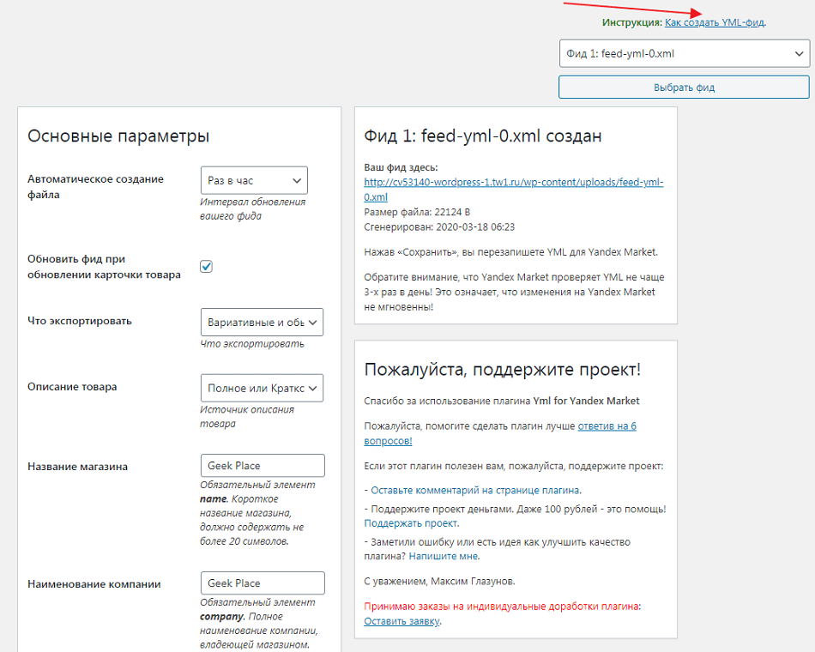This screenshot has width=815, height=652.
Task: Open the 'Раз в час' update interval dropdown
Action: (253, 181)
